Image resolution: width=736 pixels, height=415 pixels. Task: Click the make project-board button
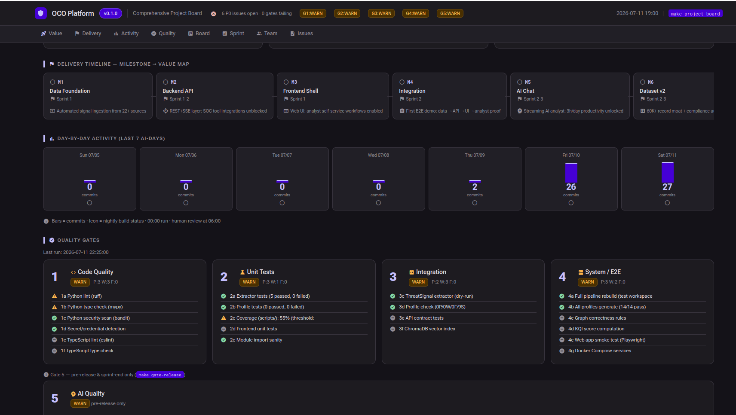click(x=695, y=14)
